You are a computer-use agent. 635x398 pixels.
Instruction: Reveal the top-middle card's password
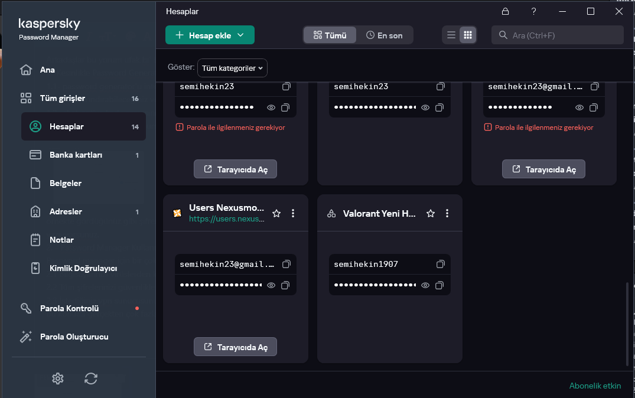point(425,107)
